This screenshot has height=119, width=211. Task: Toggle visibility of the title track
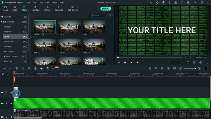(x=11, y=93)
